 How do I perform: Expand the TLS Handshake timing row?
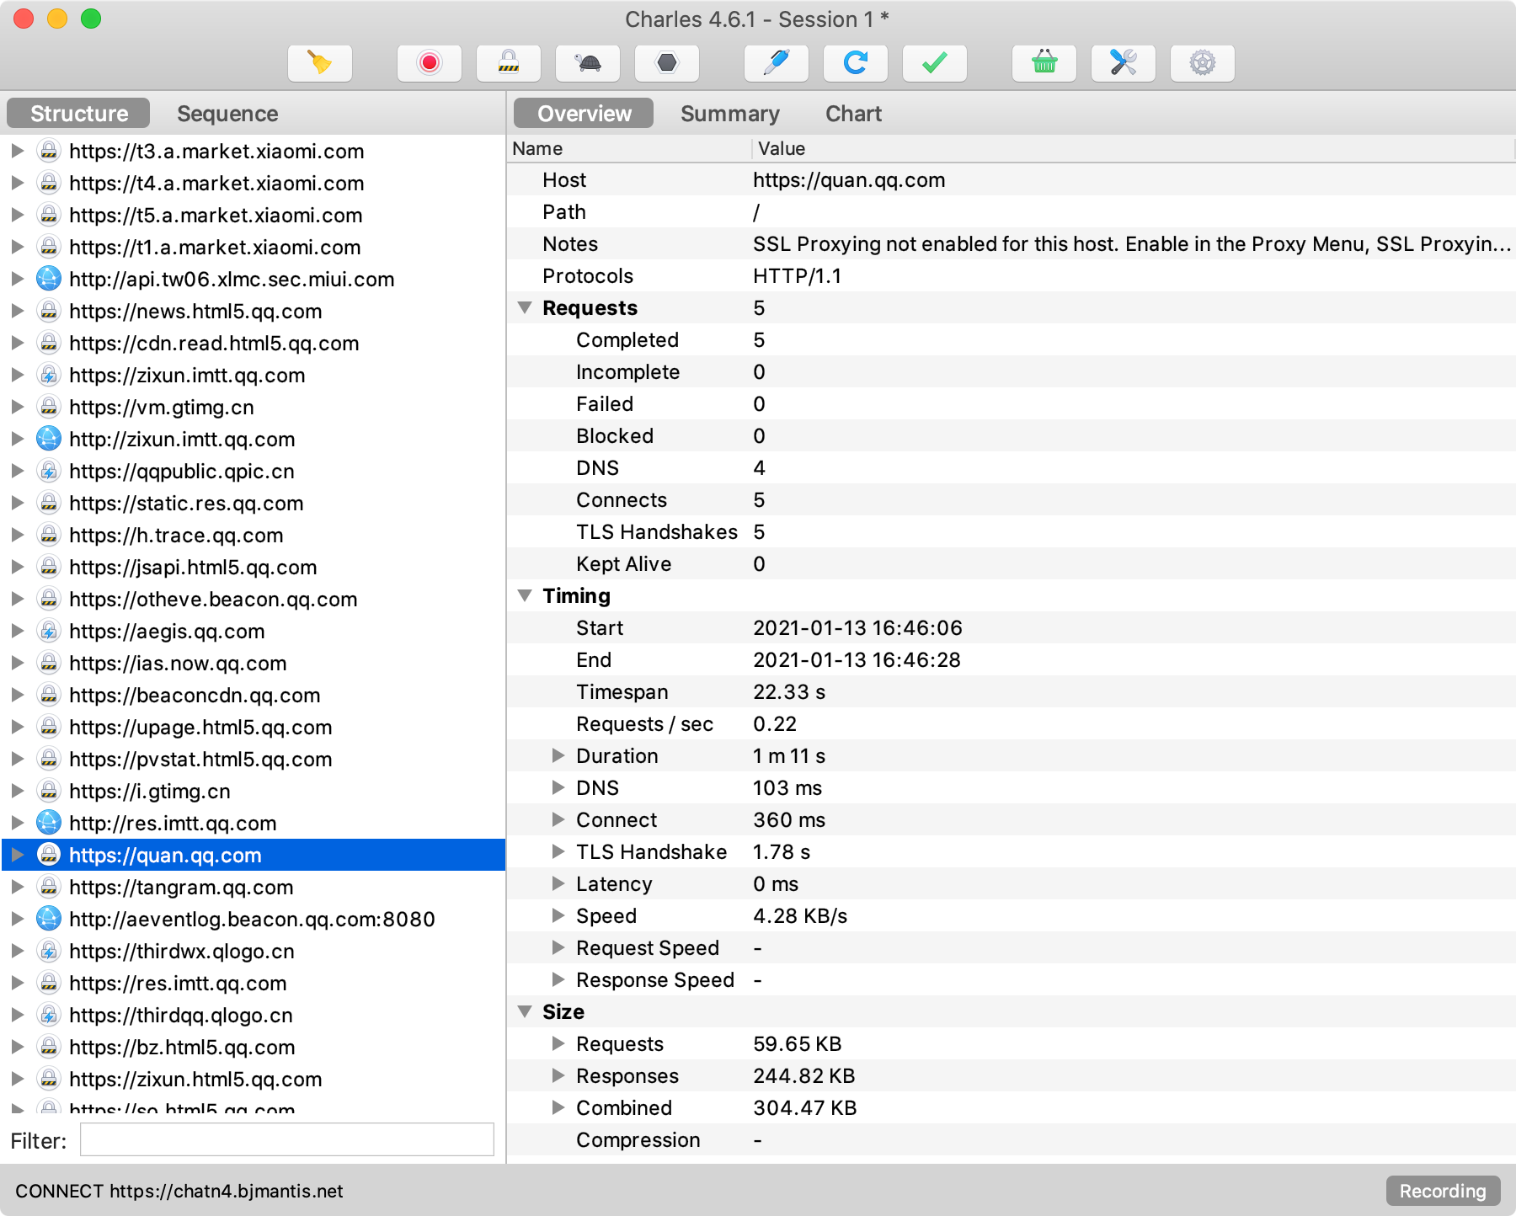click(558, 851)
